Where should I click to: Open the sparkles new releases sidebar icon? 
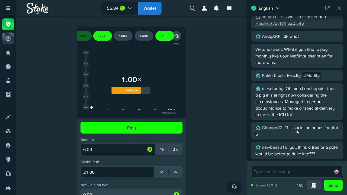pos(8,117)
